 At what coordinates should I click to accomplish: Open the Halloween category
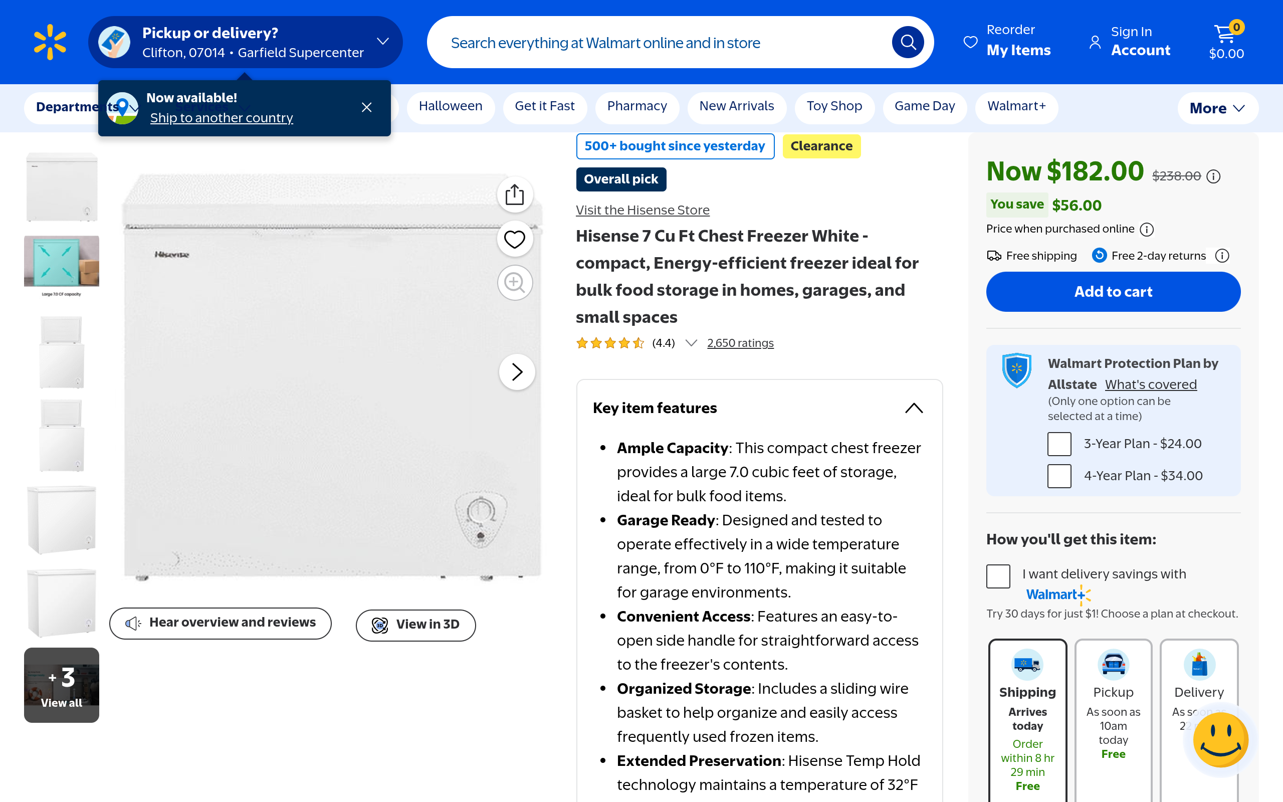tap(450, 108)
